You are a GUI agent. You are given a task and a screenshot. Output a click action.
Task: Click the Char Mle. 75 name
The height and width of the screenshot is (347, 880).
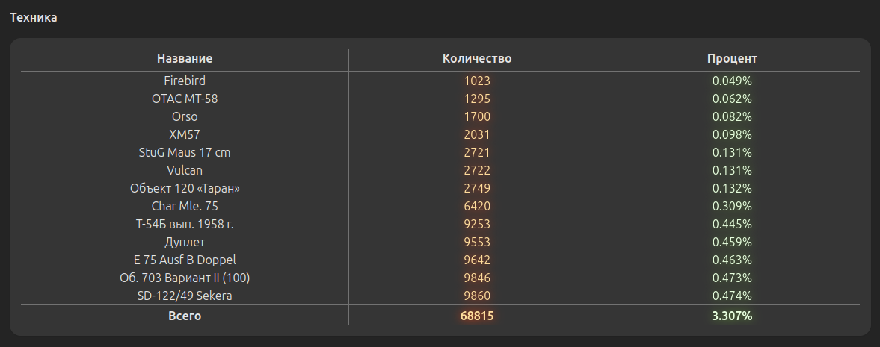tap(185, 206)
